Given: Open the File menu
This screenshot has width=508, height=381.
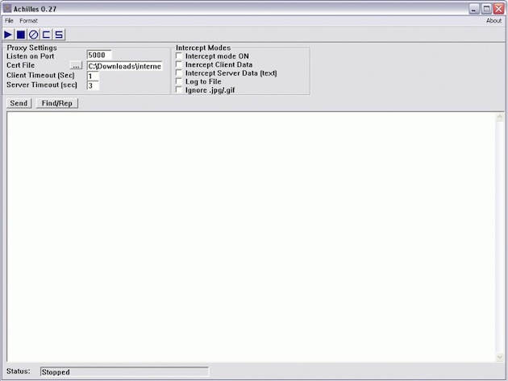Looking at the screenshot, I should point(9,20).
